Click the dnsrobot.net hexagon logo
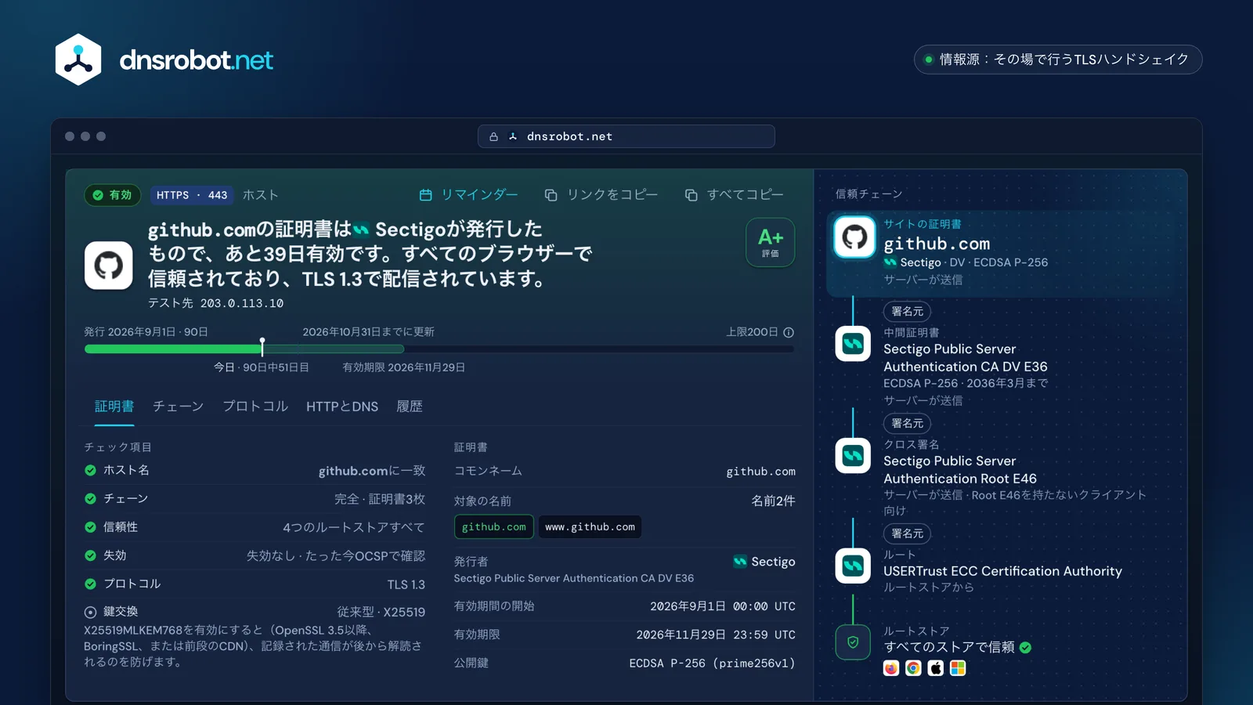 78,60
